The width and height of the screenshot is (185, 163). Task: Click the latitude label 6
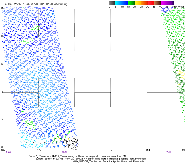pos(2,64)
